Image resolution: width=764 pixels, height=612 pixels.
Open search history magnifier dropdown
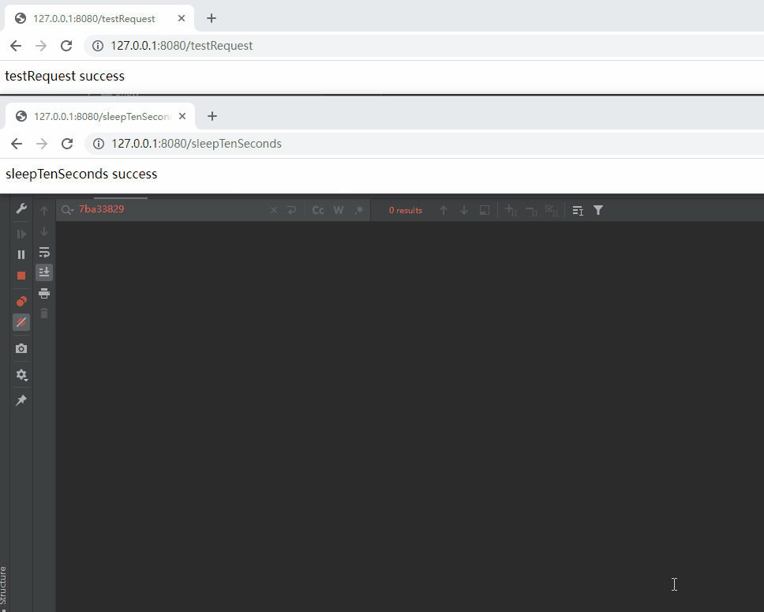68,210
